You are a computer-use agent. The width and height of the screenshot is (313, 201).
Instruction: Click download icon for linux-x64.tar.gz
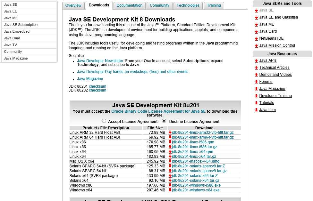[x=170, y=157]
